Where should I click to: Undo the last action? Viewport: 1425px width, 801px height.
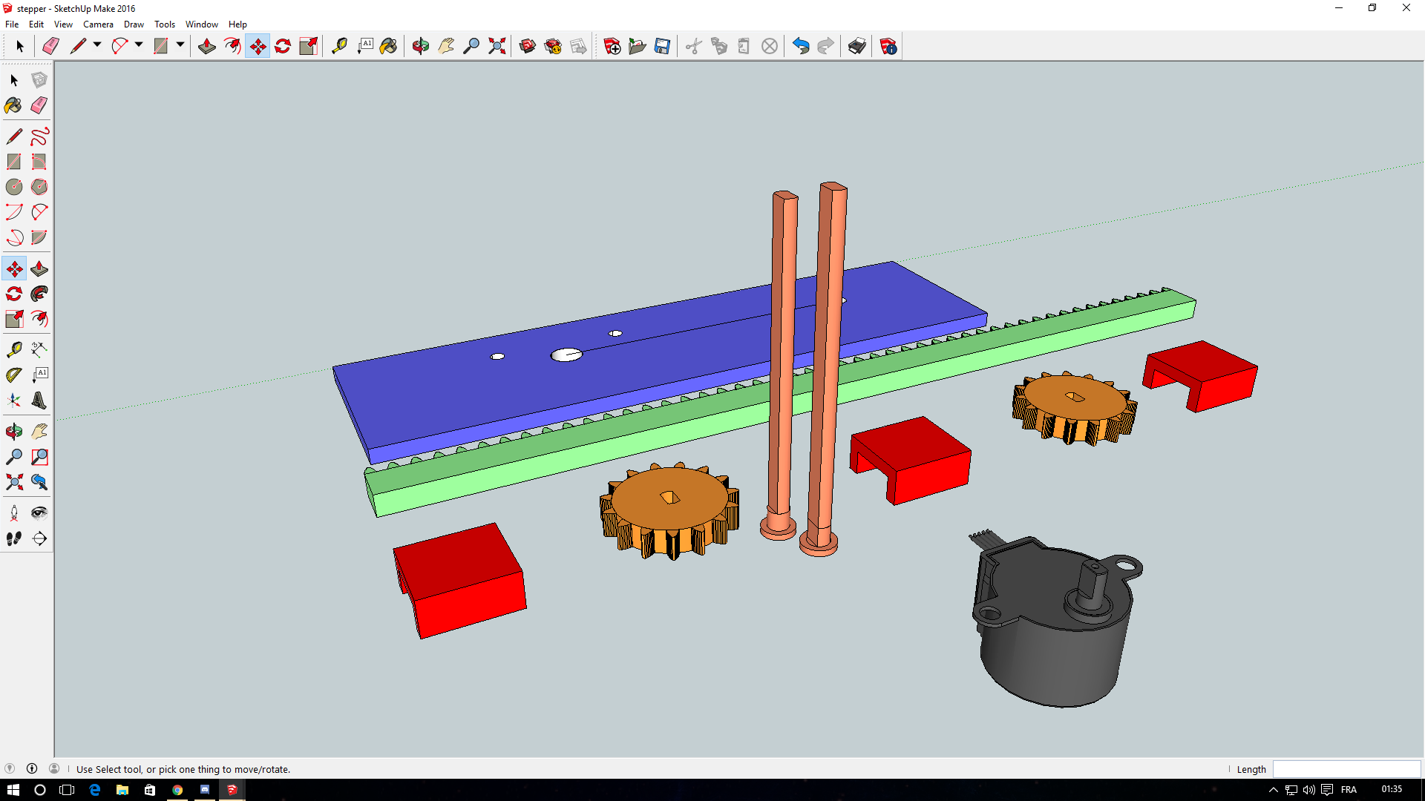tap(801, 46)
